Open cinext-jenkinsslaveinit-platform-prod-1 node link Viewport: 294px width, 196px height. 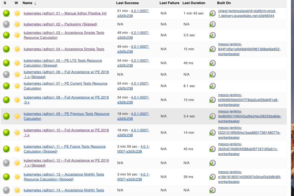247,13
